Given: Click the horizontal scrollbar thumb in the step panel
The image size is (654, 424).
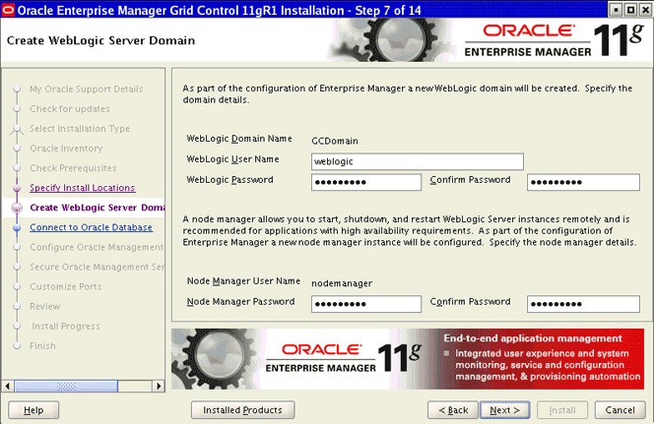Looking at the screenshot, I should [x=66, y=386].
